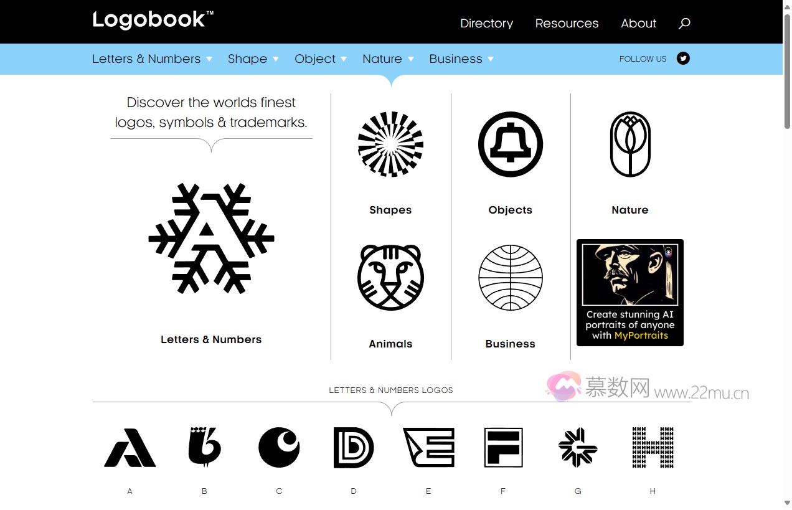Open the bell Objects category icon
Image resolution: width=792 pixels, height=510 pixels.
click(x=510, y=144)
